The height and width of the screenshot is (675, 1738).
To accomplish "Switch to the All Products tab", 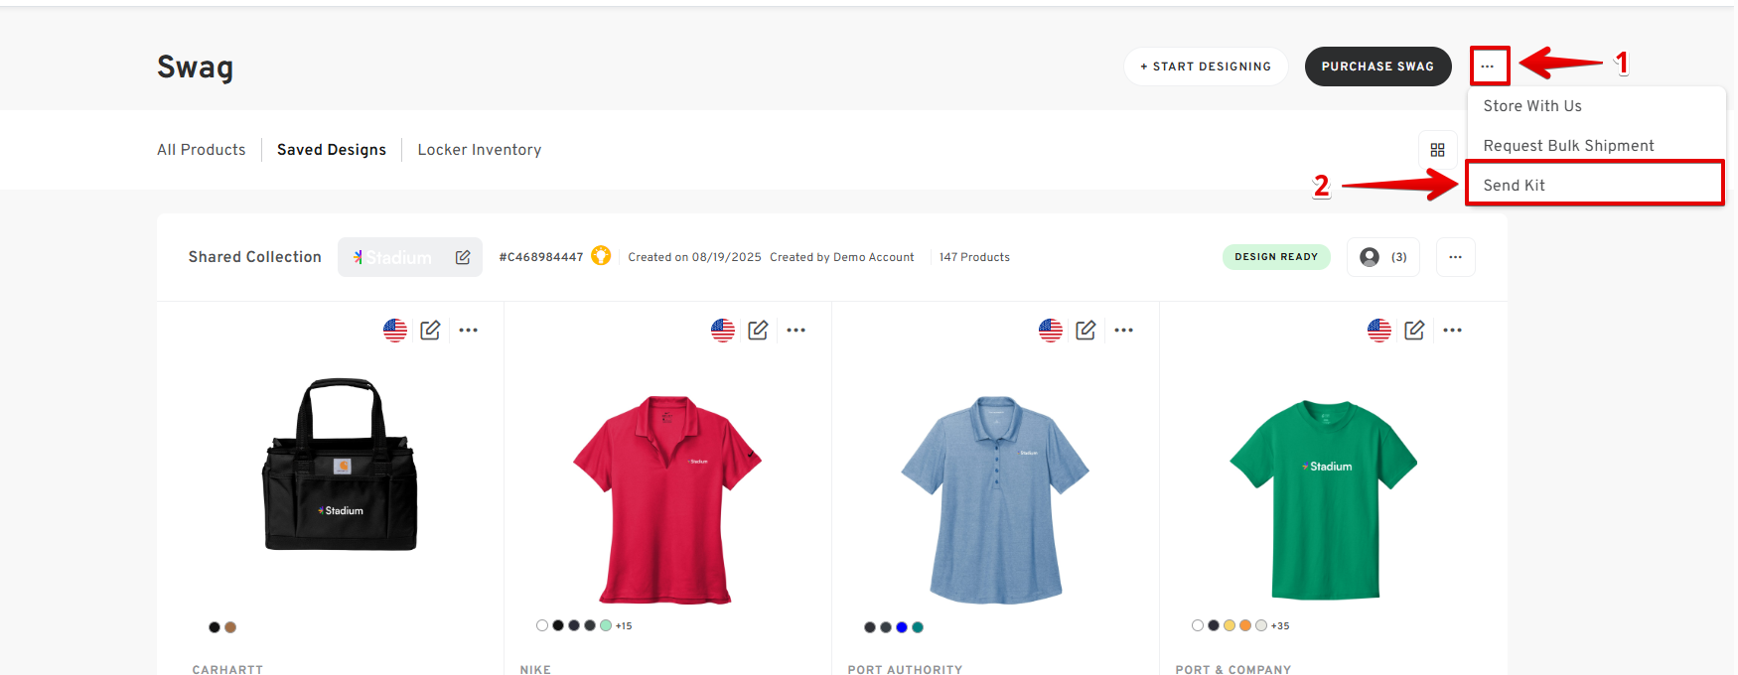I will click(x=201, y=150).
